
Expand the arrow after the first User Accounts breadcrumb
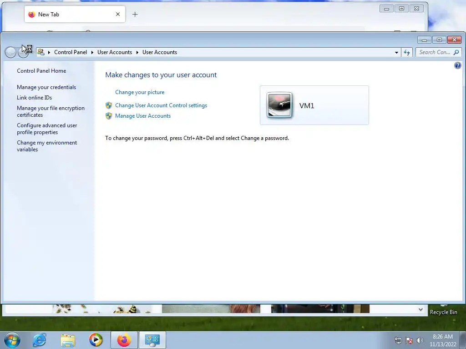click(x=137, y=53)
